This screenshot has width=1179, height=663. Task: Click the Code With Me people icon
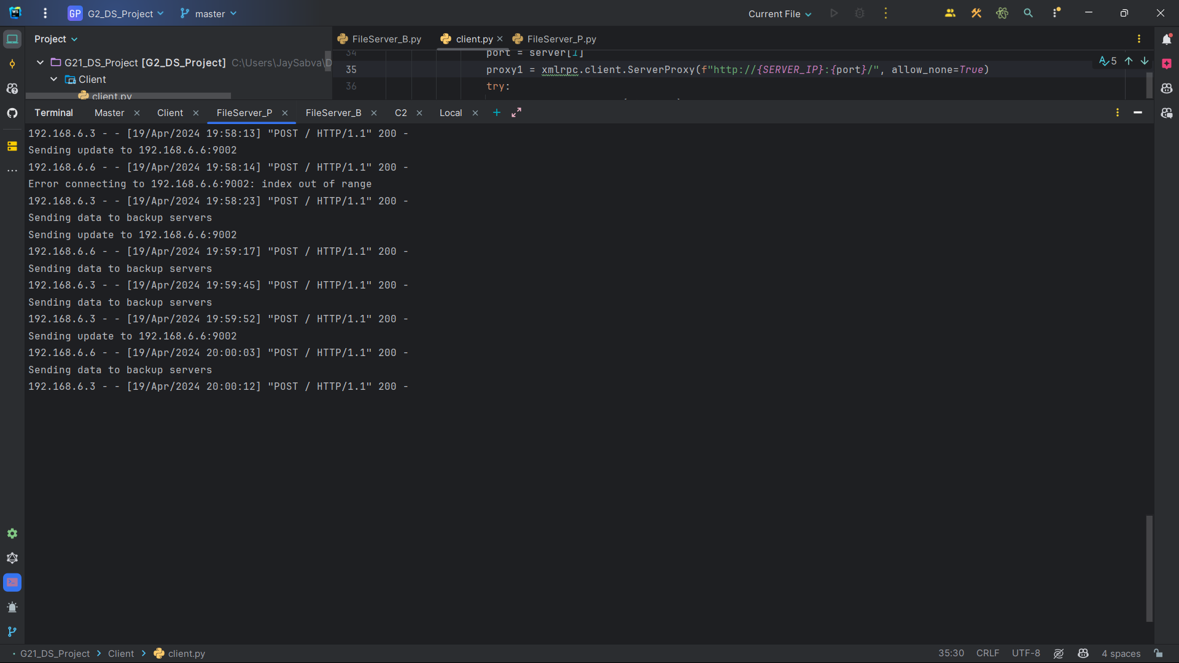click(950, 13)
